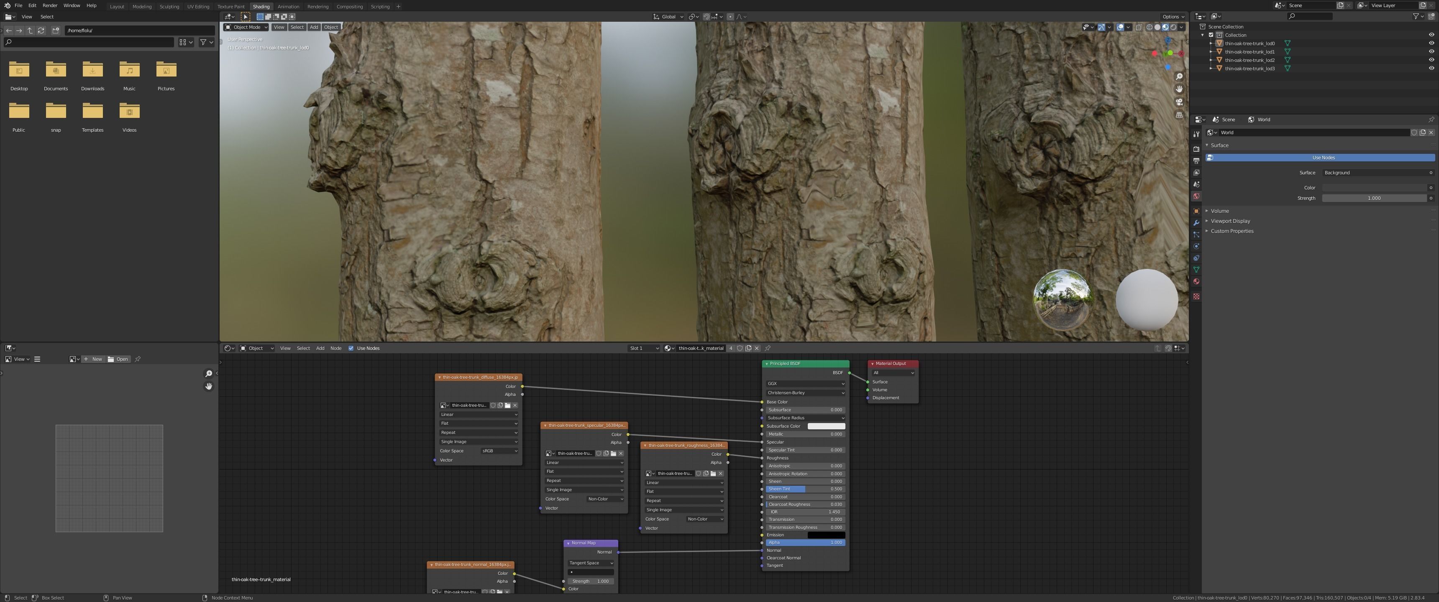Hide thin-oak-tree-trunk_lod0 with its eye icon
1439x602 pixels.
tap(1431, 43)
